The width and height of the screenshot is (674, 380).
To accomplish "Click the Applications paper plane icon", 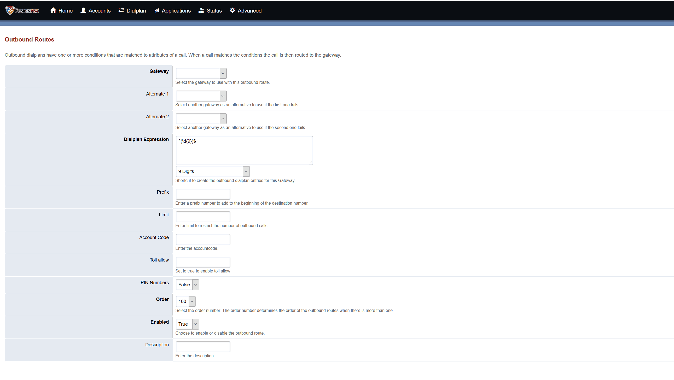I will [156, 10].
